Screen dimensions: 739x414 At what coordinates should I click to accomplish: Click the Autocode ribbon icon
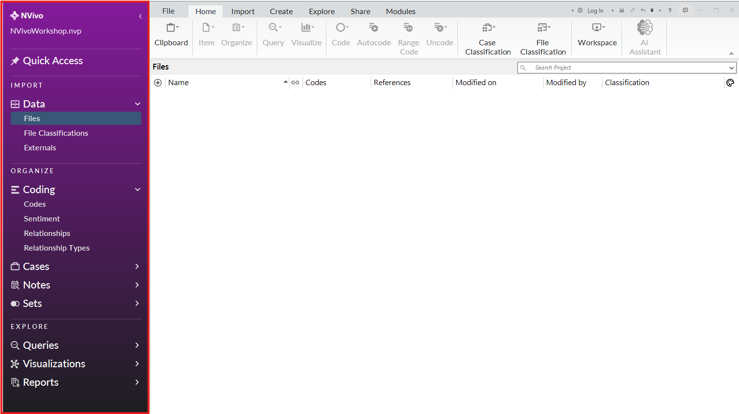tap(374, 28)
